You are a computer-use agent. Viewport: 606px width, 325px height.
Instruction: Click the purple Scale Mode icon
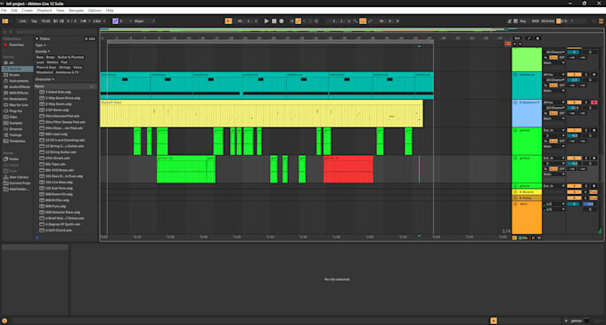(x=115, y=21)
